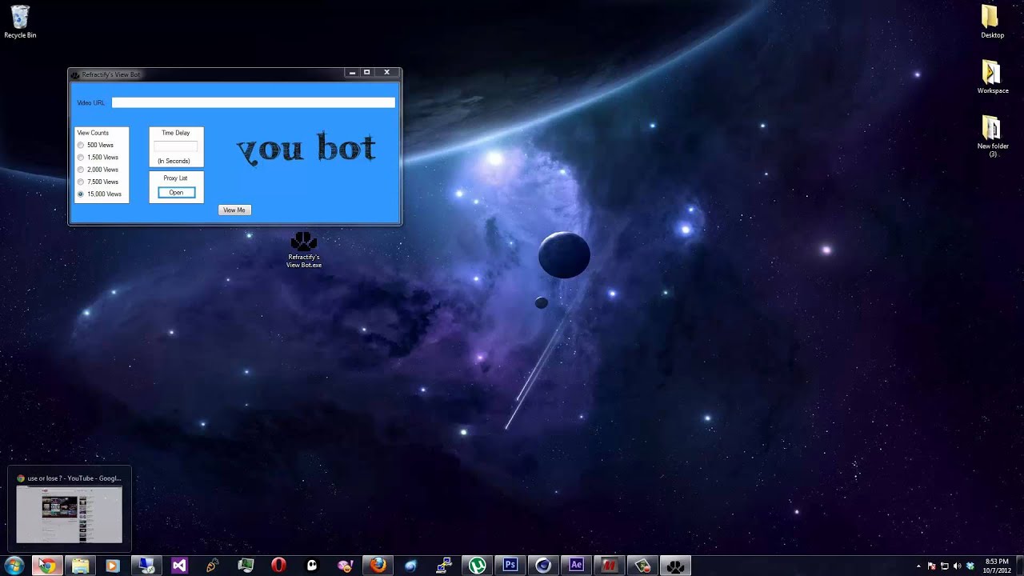Open Visual Studio from the taskbar
The width and height of the screenshot is (1024, 576).
point(179,566)
